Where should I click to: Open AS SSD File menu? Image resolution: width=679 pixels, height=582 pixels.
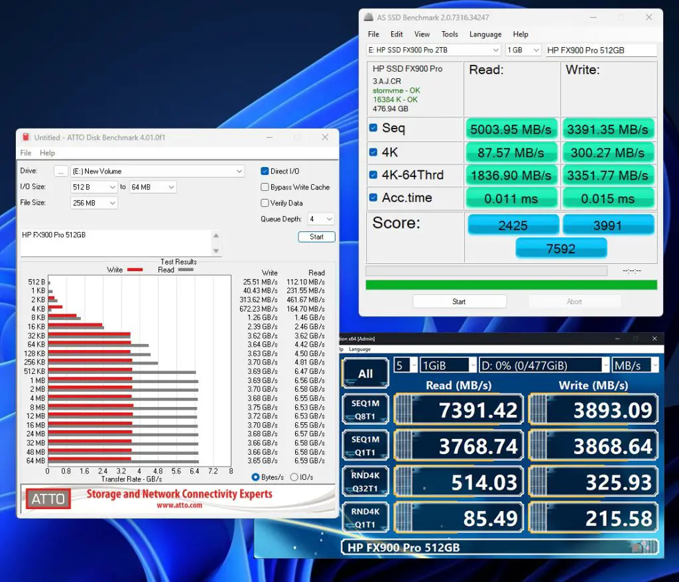pyautogui.click(x=373, y=34)
